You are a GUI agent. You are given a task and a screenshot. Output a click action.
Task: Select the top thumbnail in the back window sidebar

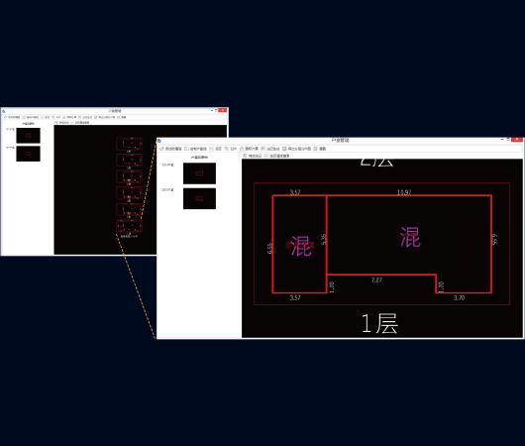coord(28,136)
